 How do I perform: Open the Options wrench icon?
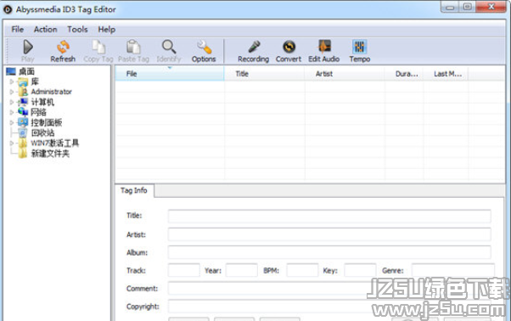[204, 48]
